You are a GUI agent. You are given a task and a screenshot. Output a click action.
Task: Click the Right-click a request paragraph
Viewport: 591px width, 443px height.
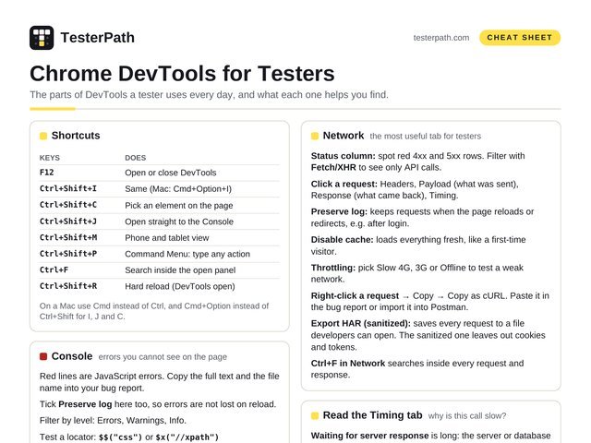click(x=430, y=302)
